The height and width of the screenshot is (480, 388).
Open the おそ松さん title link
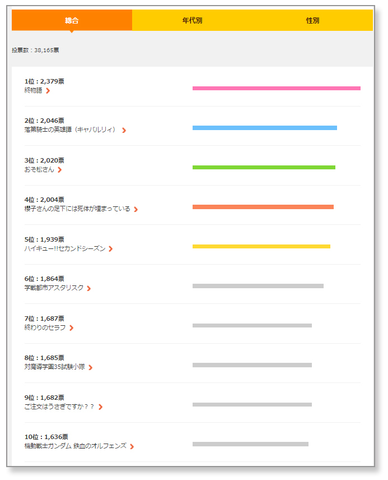click(39, 169)
